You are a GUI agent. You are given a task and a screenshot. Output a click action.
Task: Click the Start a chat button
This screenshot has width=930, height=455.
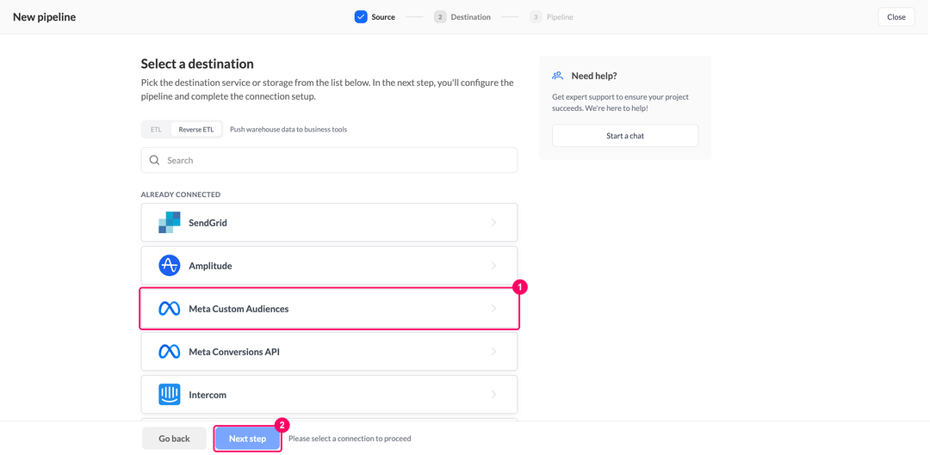point(625,136)
